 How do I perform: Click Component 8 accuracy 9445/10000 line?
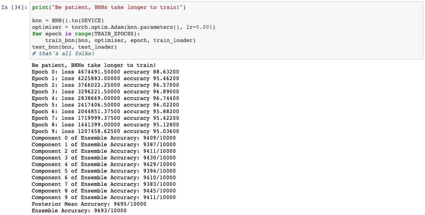[x=104, y=191]
